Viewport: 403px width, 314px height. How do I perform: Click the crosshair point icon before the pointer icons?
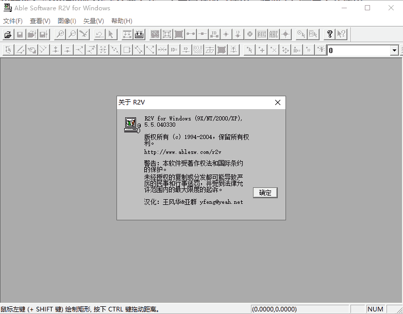pos(286,34)
